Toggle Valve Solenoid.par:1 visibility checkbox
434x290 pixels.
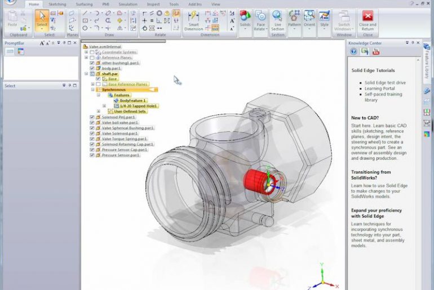click(92, 133)
